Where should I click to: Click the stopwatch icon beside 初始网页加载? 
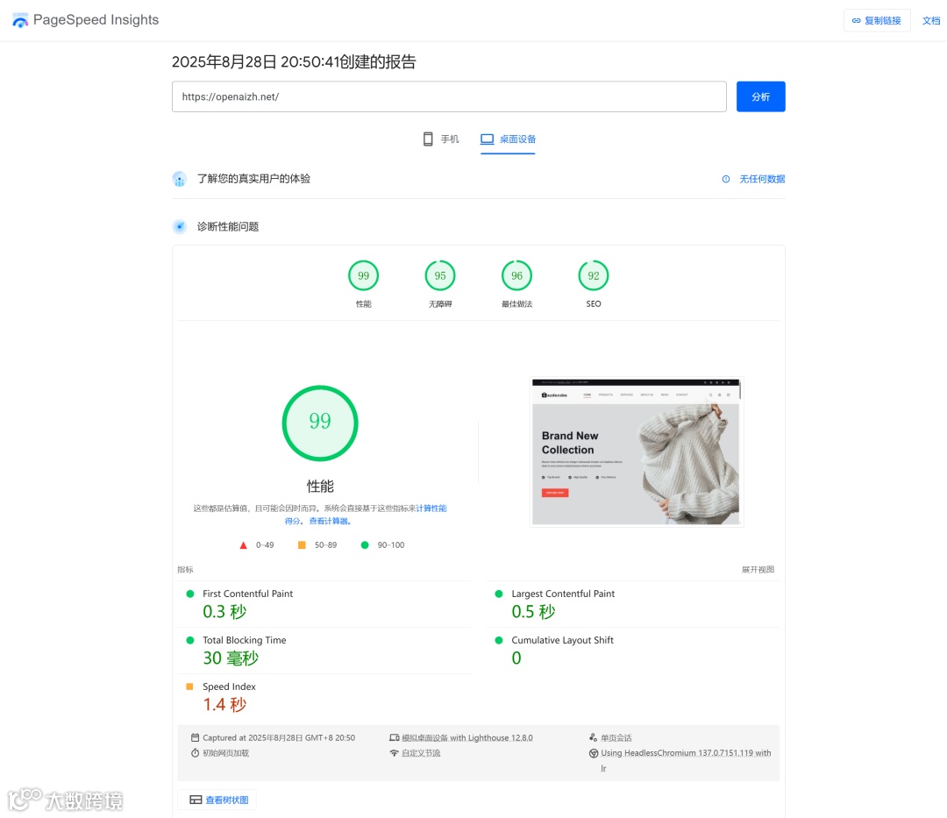pyautogui.click(x=195, y=753)
